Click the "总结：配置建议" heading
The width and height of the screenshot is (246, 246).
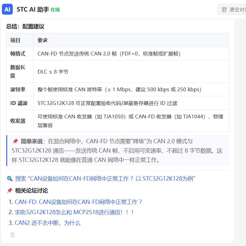pos(25,26)
